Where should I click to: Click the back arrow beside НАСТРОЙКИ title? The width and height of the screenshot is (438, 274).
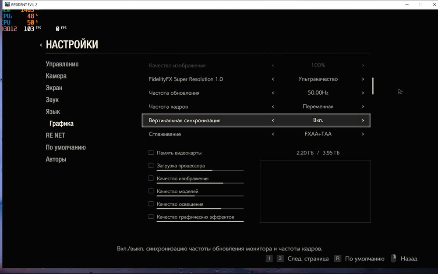41,45
